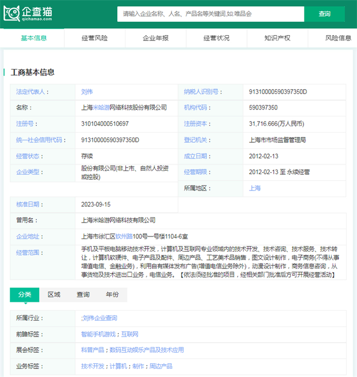Go to the 企业年报 tab
The height and width of the screenshot is (377, 357).
pos(156,38)
